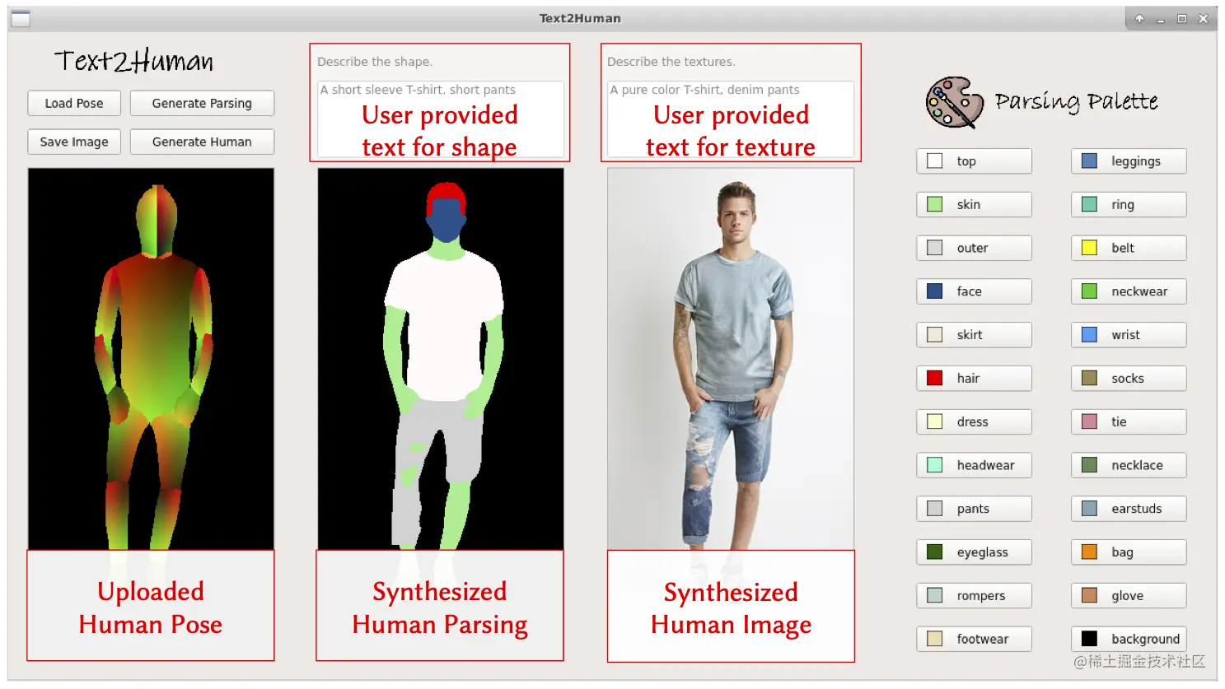The width and height of the screenshot is (1225, 689).
Task: Select the 'tie' palette button
Action: (1129, 422)
